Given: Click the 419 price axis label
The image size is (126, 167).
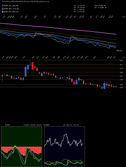Looking at the screenshot, I should tap(121, 88).
